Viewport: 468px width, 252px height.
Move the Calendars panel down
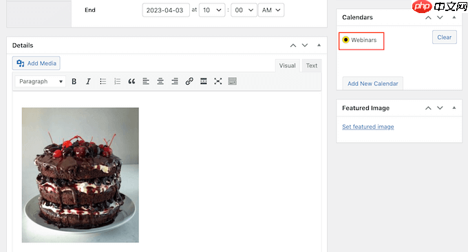(440, 18)
